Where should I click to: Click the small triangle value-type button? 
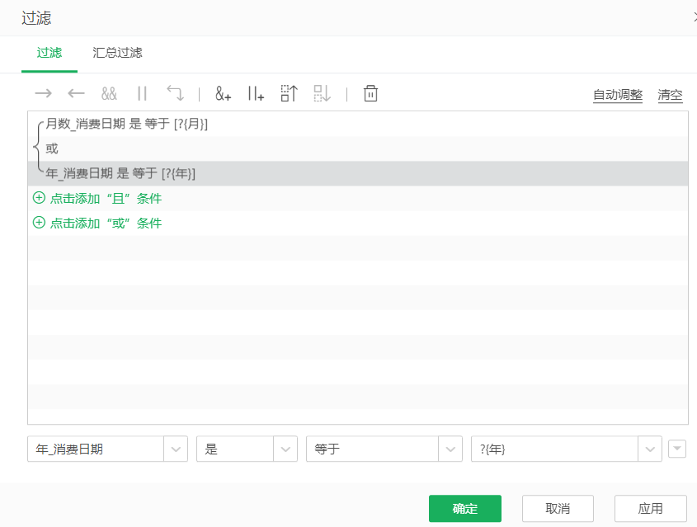[677, 449]
